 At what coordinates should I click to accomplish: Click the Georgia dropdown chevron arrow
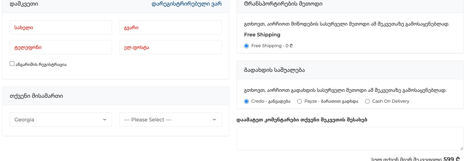(x=105, y=120)
